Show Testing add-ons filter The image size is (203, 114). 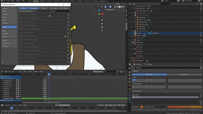[44, 8]
